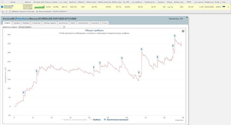This screenshot has height=125, width=231.
Task: Click the $ marker near game 500
Action: click(x=23, y=92)
